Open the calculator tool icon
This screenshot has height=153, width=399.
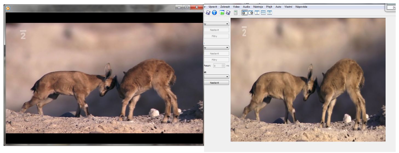click(236, 13)
